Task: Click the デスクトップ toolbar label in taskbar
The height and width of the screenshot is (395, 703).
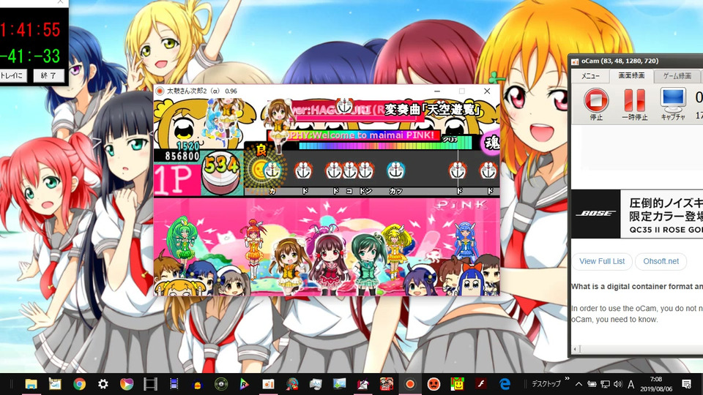Action: (546, 384)
